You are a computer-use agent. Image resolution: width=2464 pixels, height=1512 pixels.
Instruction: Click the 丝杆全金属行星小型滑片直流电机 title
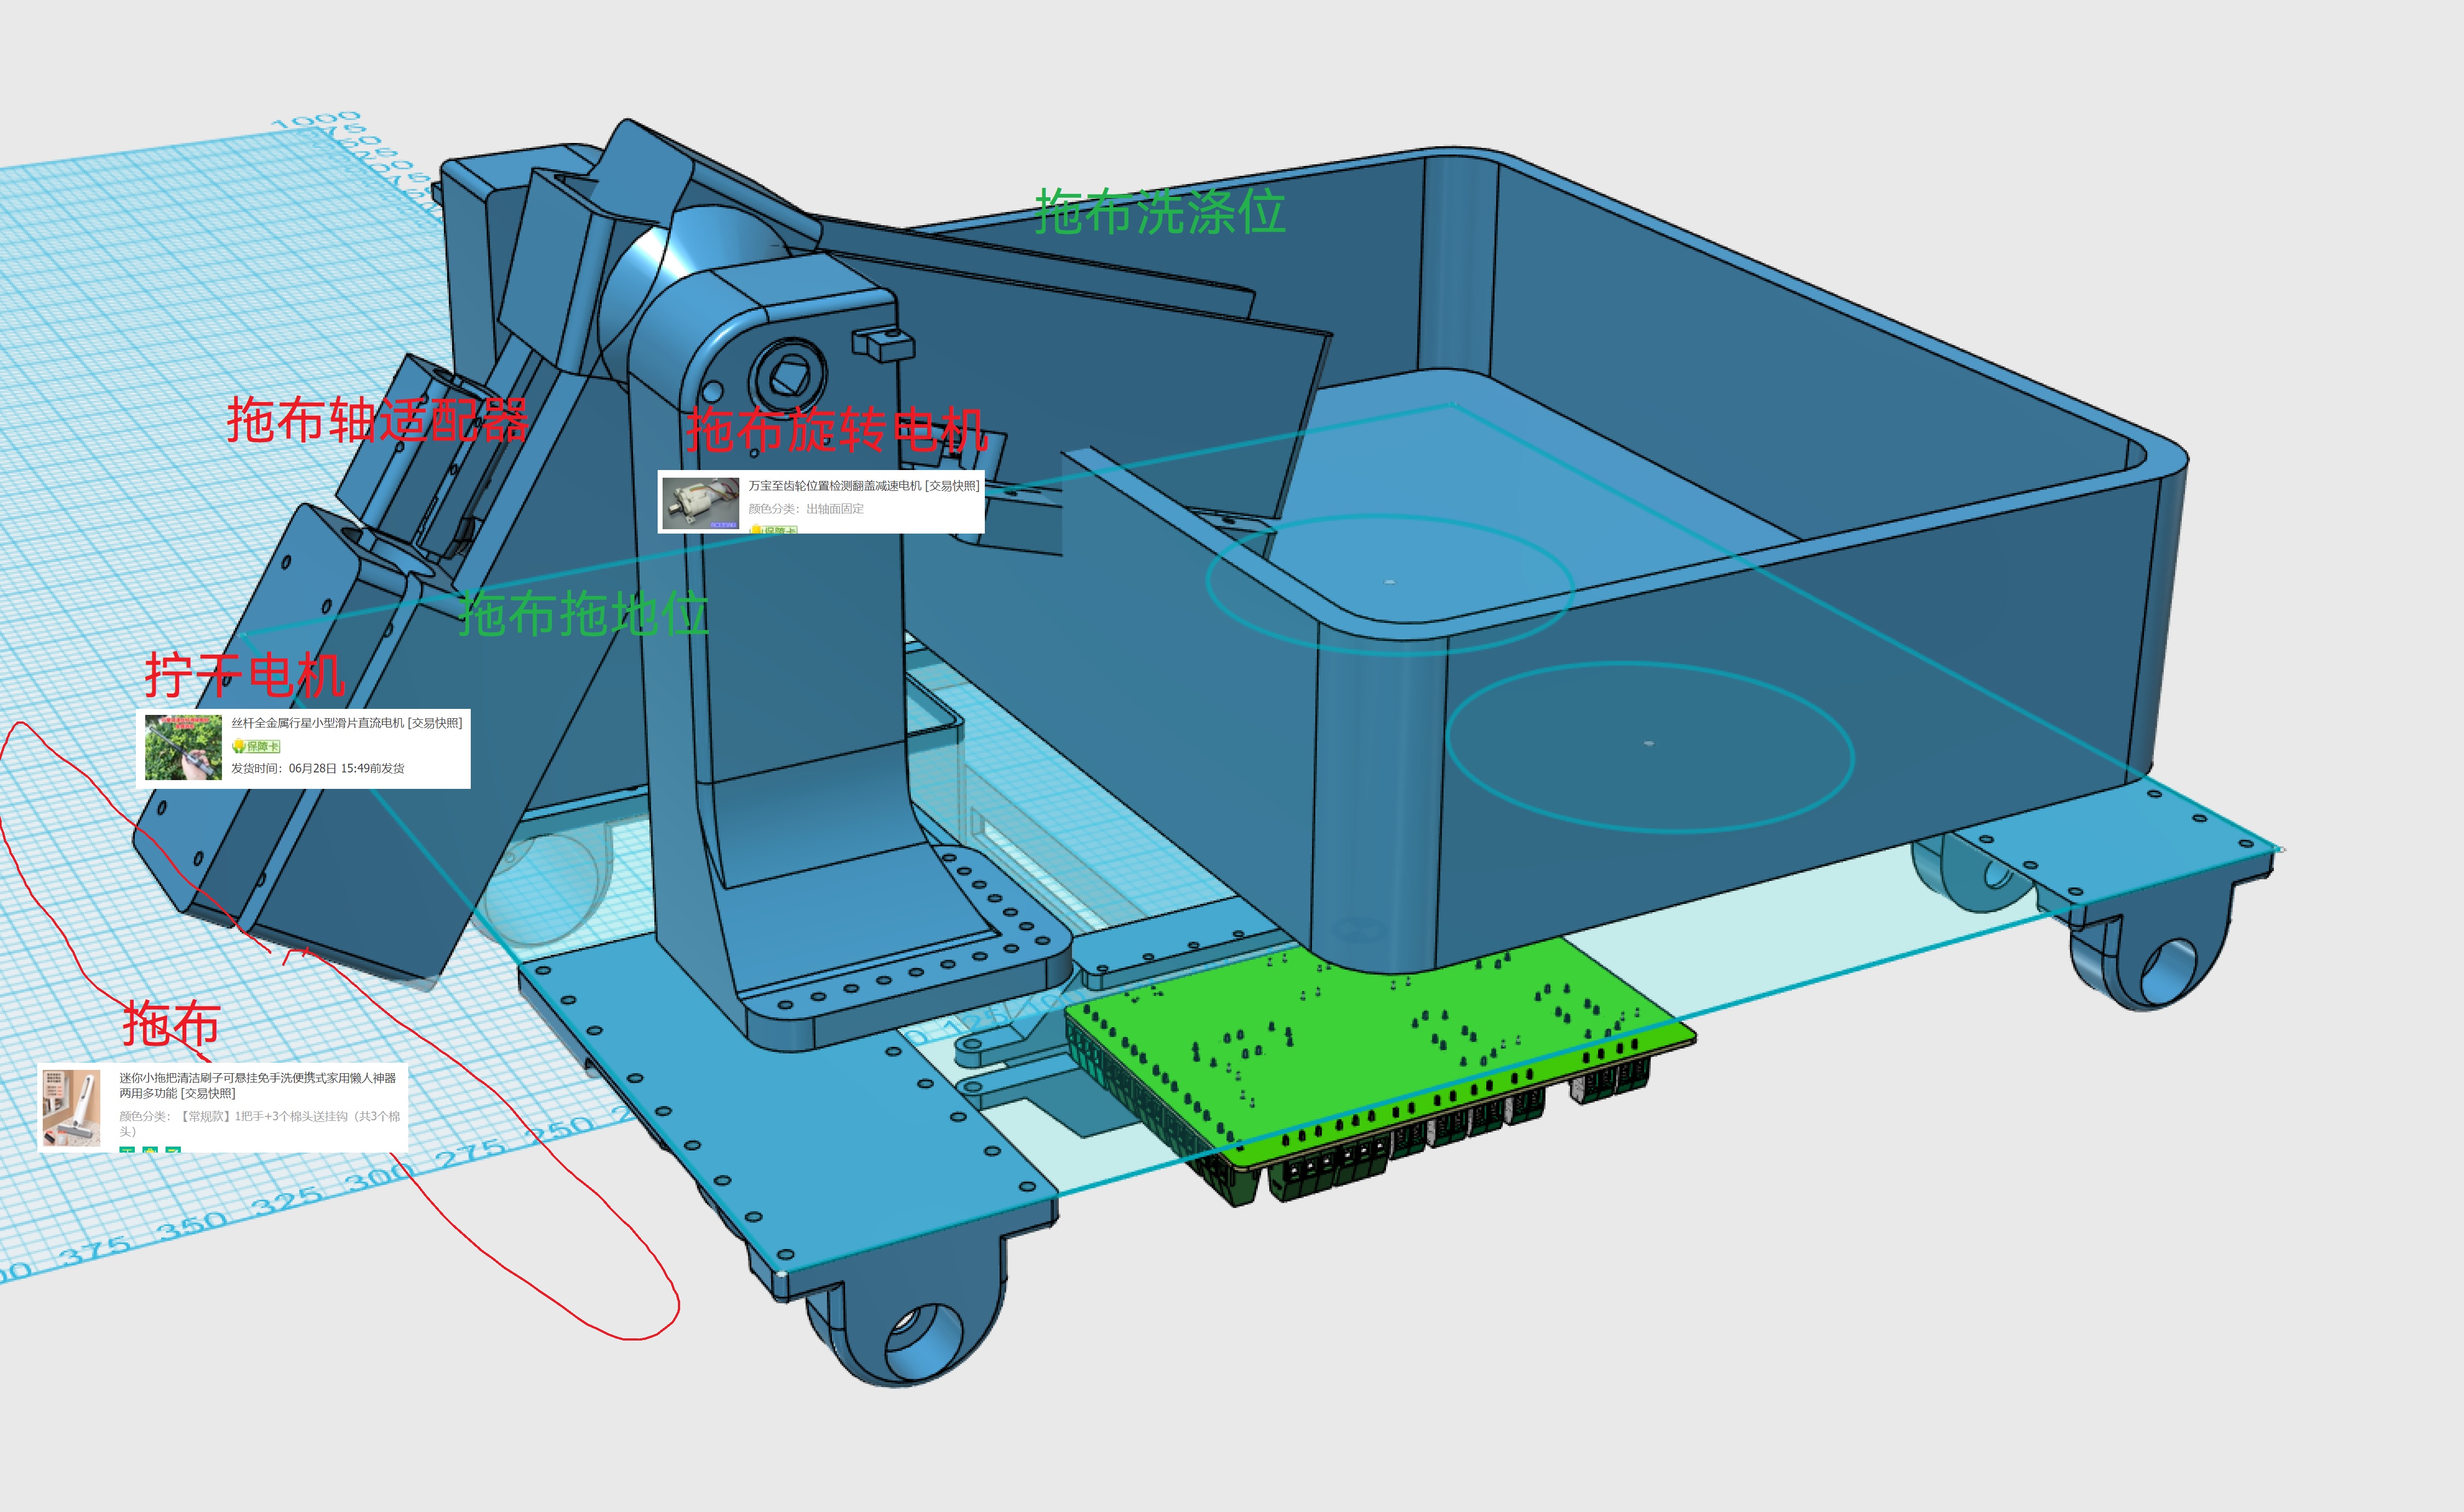[347, 723]
